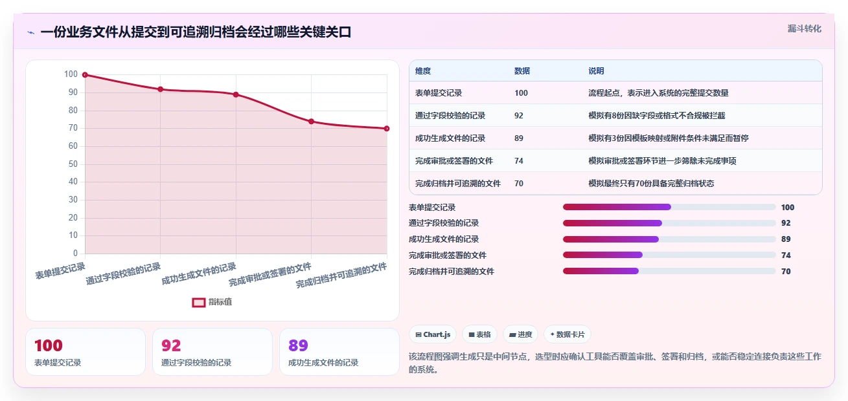Select the 进度 tag chip
The image size is (848, 401).
point(520,334)
